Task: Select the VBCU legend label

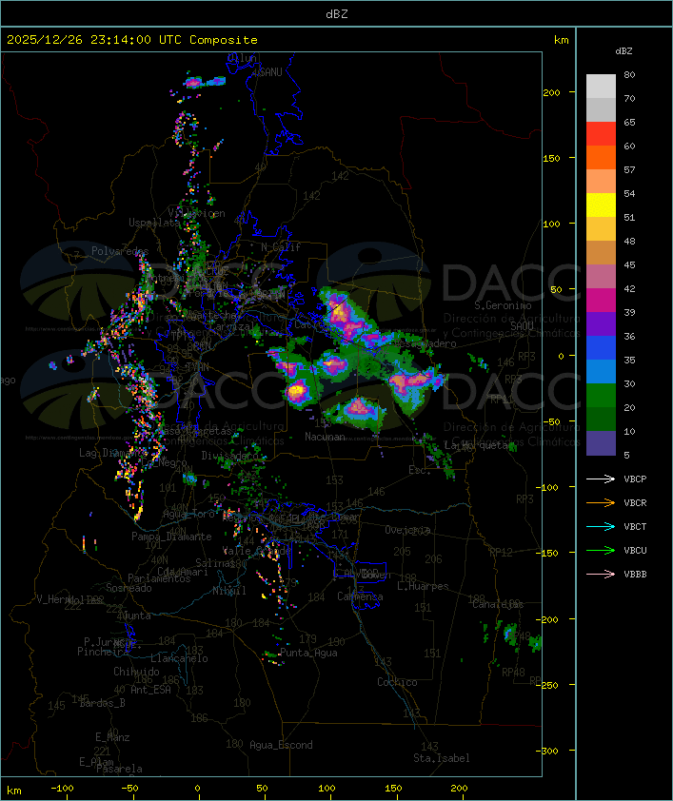Action: (x=635, y=551)
